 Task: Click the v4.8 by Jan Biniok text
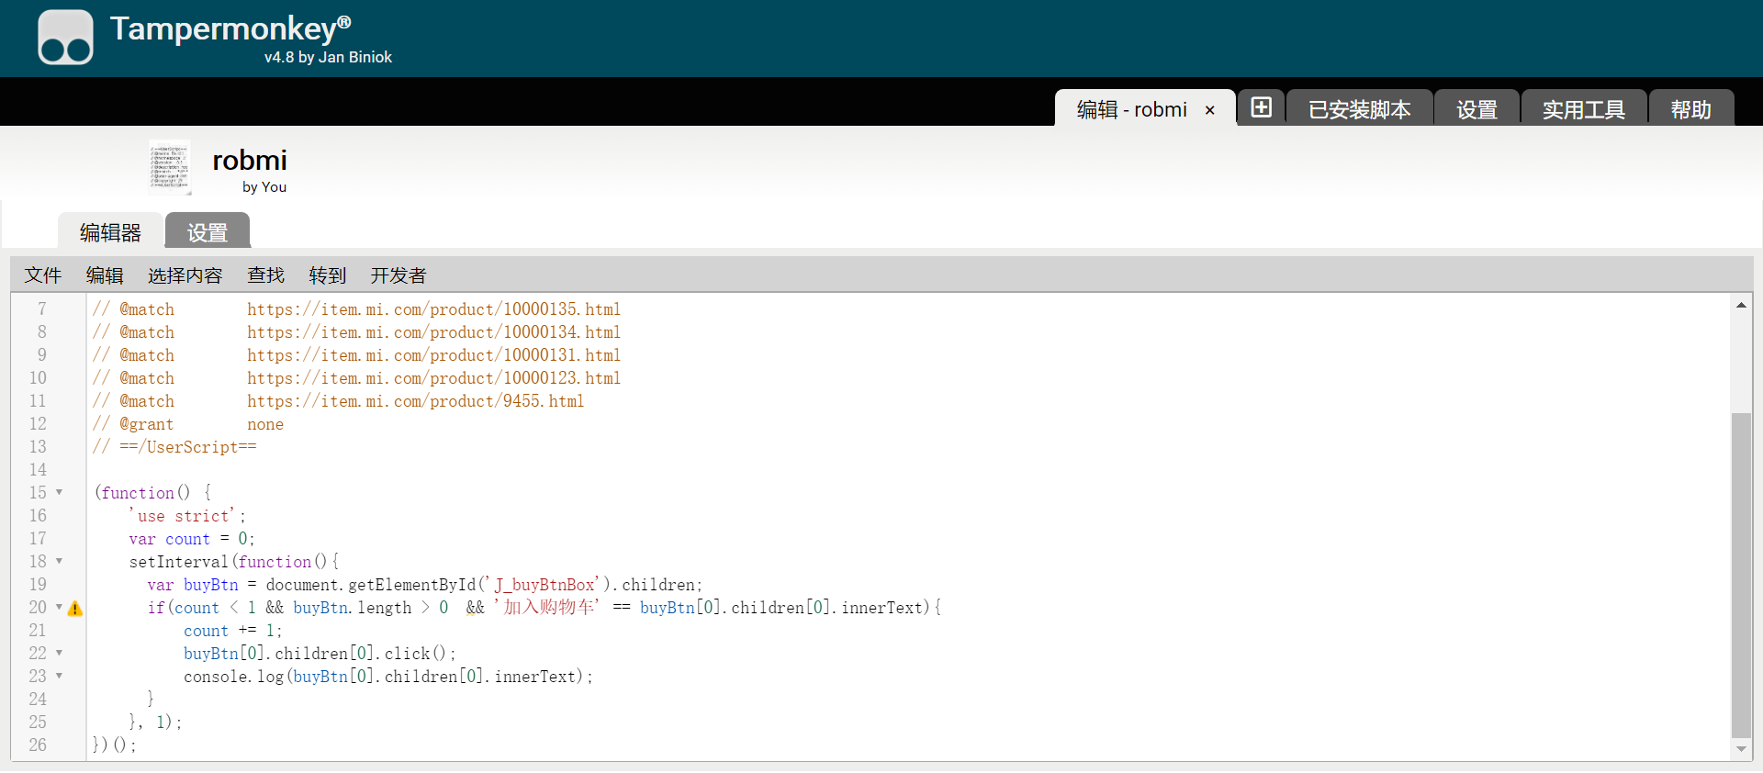(328, 57)
